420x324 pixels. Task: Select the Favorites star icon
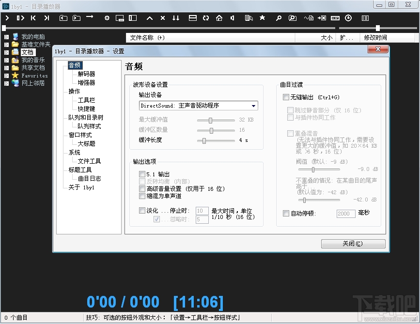[x=262, y=18]
